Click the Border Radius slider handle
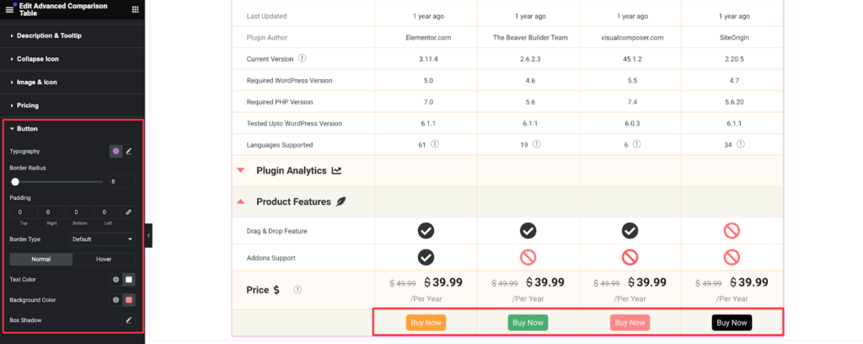The height and width of the screenshot is (344, 863). click(x=15, y=181)
